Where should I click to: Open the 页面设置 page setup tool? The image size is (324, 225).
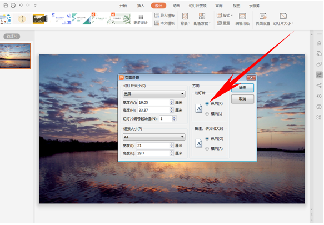263,19
